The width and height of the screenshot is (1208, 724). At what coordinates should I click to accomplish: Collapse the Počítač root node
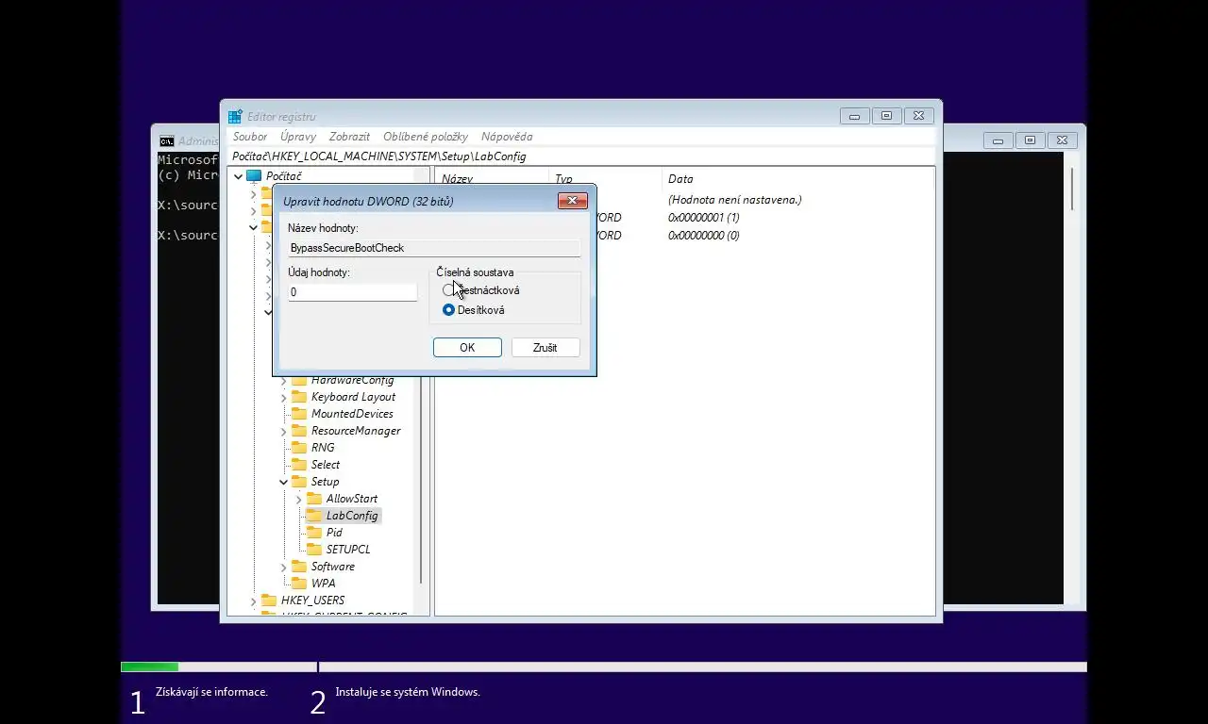click(238, 176)
